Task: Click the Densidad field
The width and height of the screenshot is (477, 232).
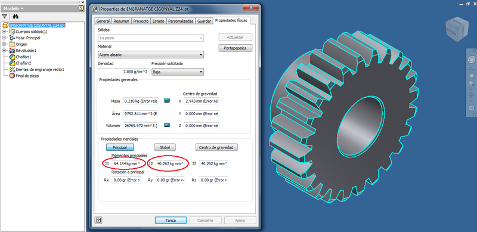Action: pyautogui.click(x=123, y=72)
